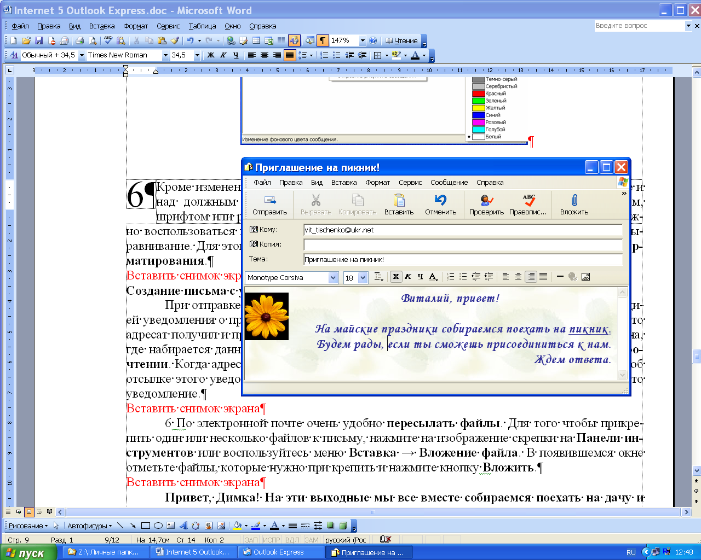
Task: Click Word's Open folder icon
Action: click(x=26, y=40)
